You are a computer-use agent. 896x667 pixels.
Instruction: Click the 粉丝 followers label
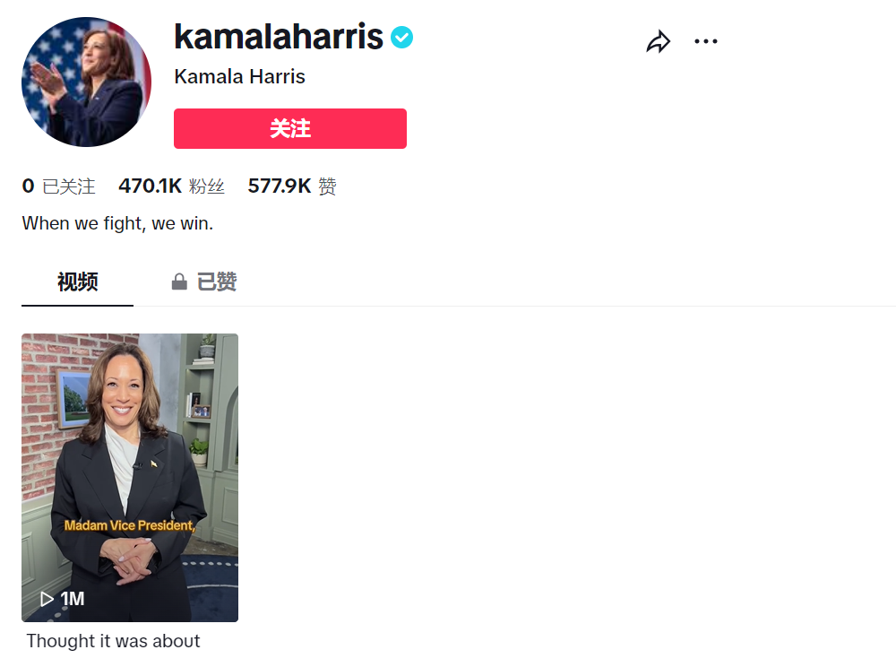[x=207, y=186]
